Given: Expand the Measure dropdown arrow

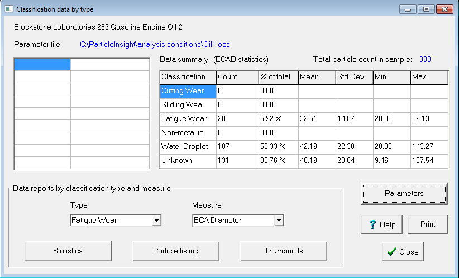Looking at the screenshot, I should pyautogui.click(x=278, y=221).
